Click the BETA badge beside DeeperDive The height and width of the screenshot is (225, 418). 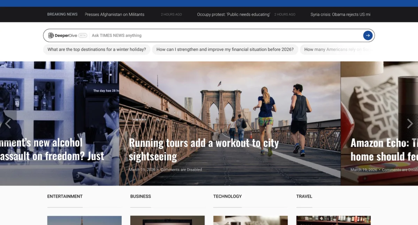coord(83,35)
